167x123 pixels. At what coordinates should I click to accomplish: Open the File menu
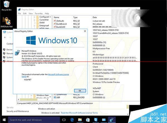click(x=19, y=14)
